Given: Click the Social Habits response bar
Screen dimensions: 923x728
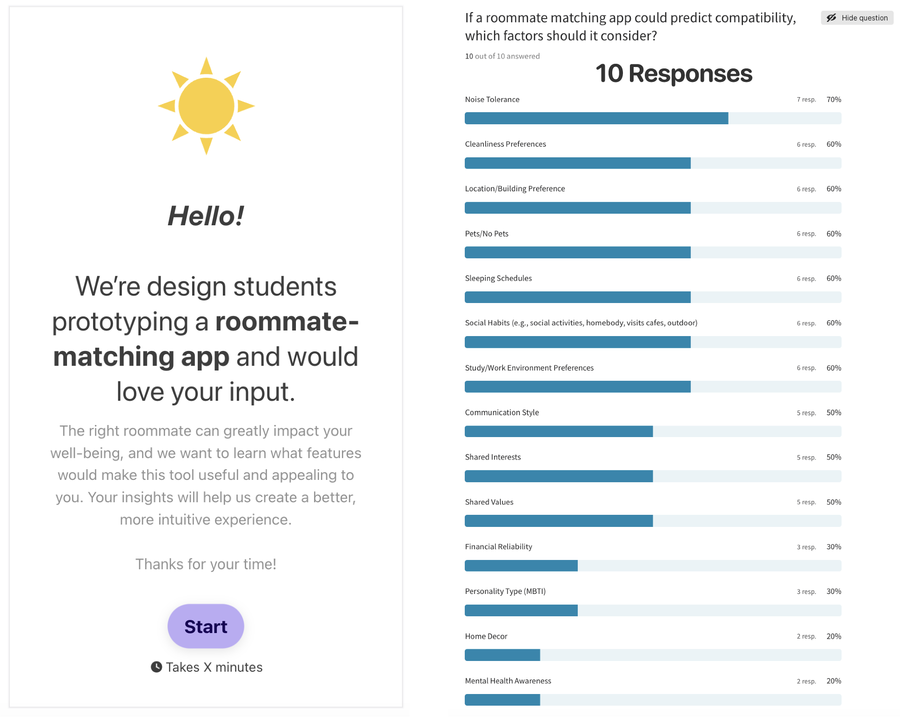Looking at the screenshot, I should (653, 342).
